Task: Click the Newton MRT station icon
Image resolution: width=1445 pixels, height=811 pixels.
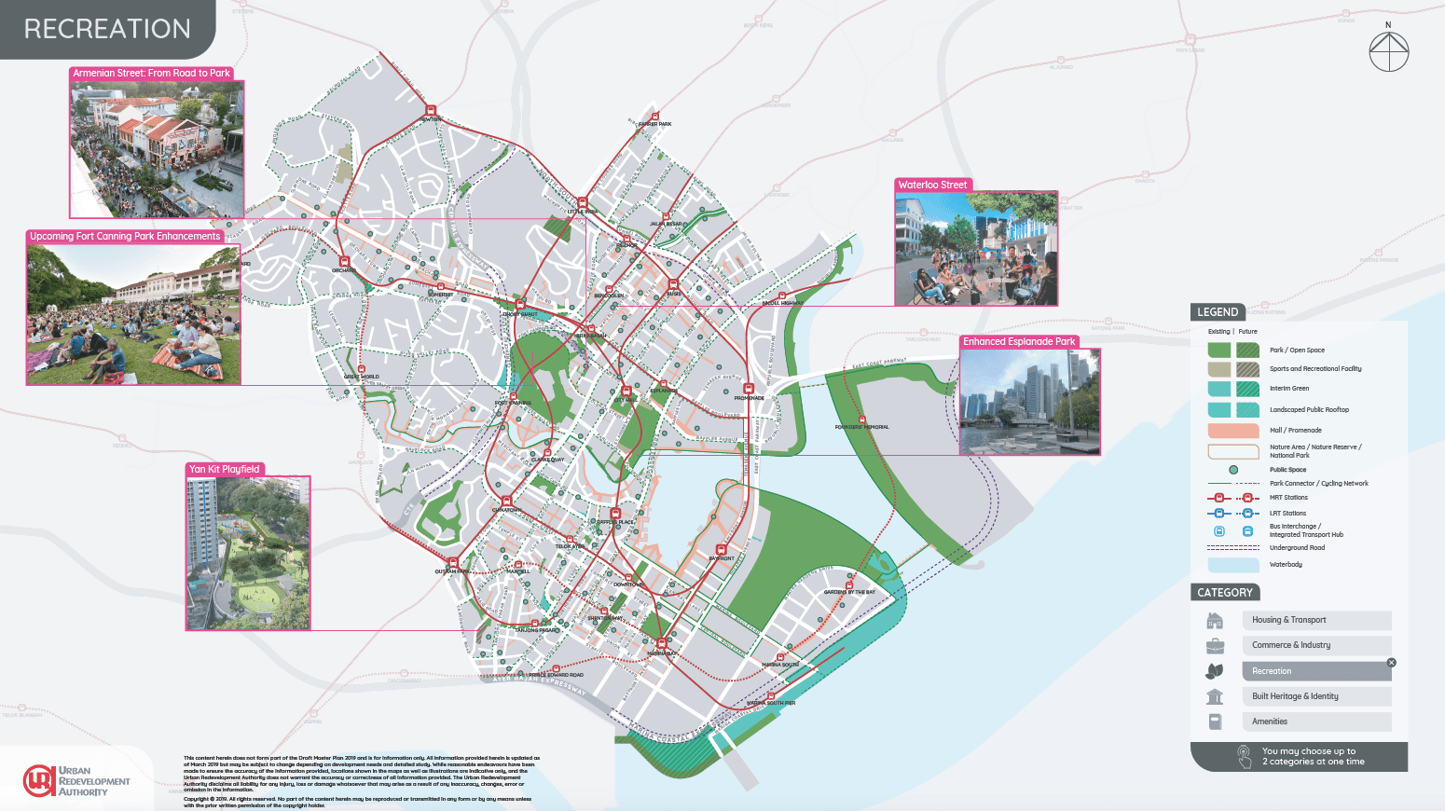Action: pos(430,112)
